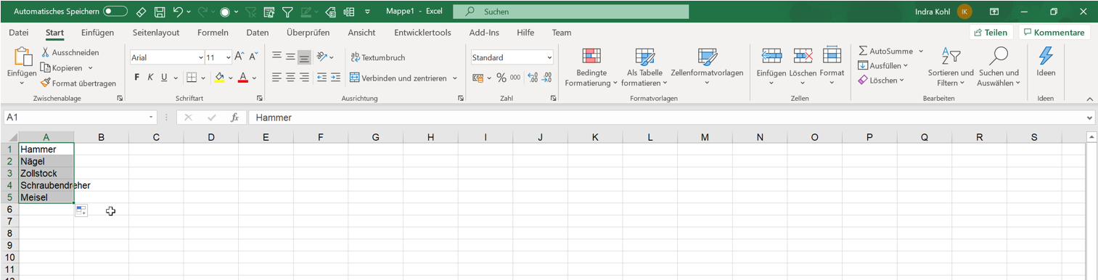Viewport: 1098px width, 280px height.
Task: Align cell content to vertical middle
Action: tap(290, 57)
